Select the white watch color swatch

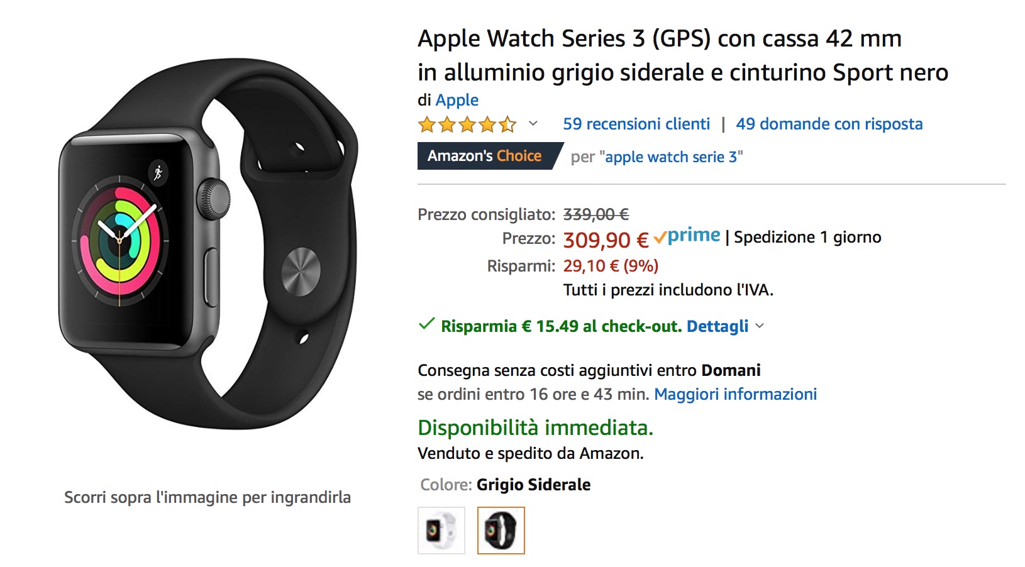click(441, 531)
